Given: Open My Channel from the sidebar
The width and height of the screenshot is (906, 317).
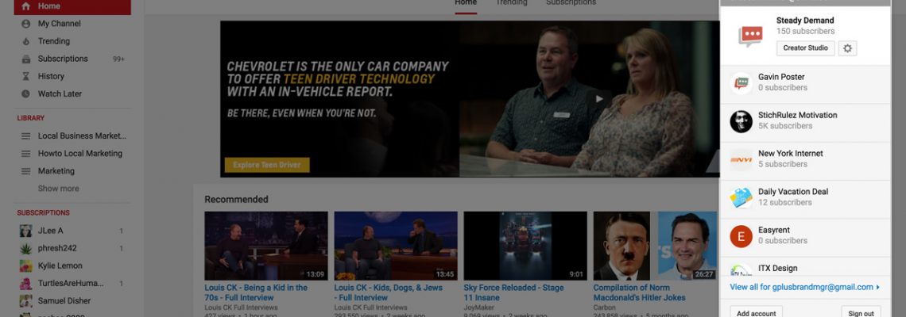Looking at the screenshot, I should point(26,24).
